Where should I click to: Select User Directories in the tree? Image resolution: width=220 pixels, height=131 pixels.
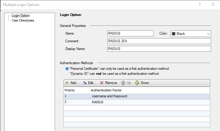[x=23, y=20]
